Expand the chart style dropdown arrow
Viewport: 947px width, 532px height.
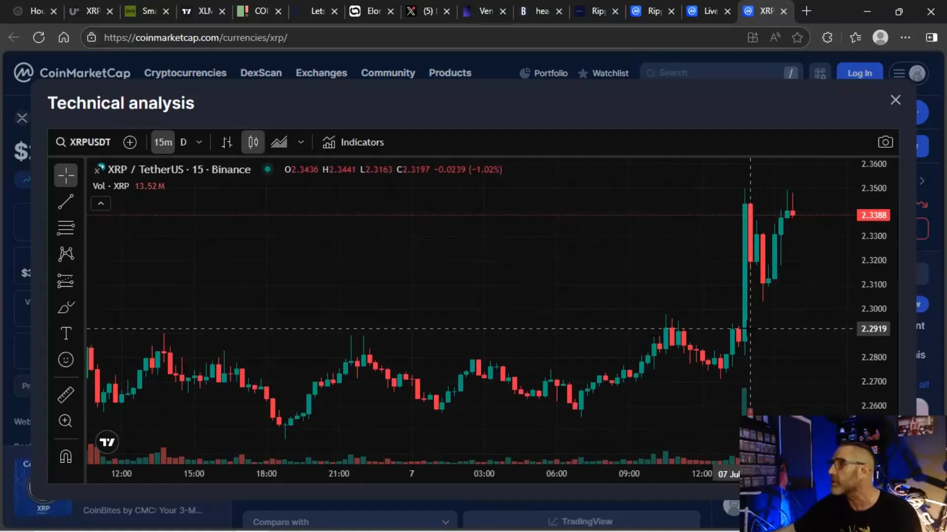click(301, 142)
